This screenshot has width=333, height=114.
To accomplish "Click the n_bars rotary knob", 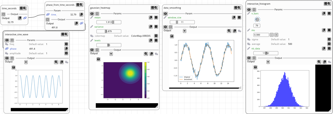I will [257, 20].
